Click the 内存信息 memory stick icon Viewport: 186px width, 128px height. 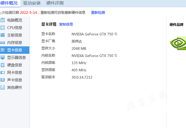point(3,43)
